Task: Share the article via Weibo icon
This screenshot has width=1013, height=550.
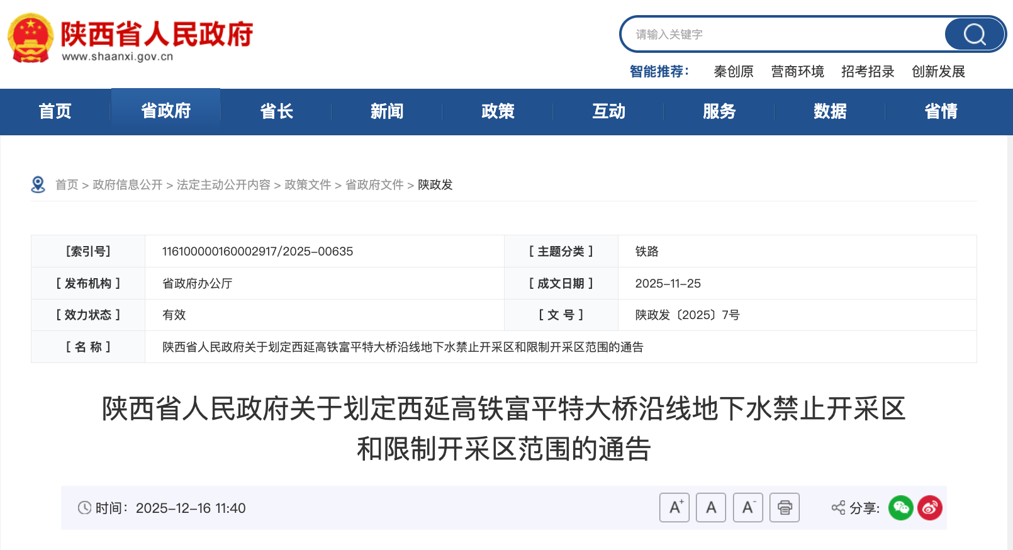Action: tap(930, 508)
